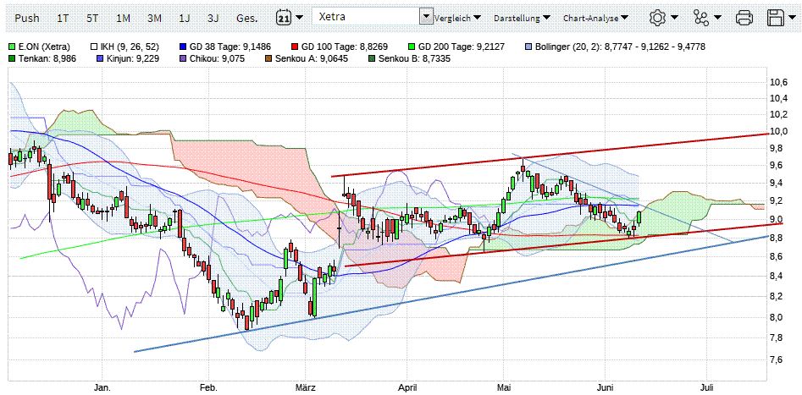Click the Senkou A: 9,0645 label
802x395 pixels.
(x=310, y=58)
